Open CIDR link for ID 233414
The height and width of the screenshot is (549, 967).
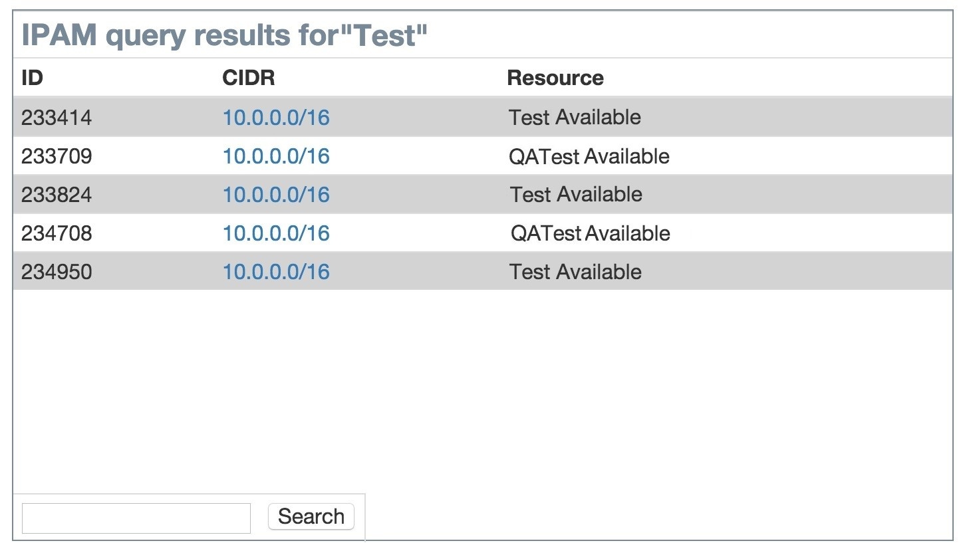click(x=276, y=118)
